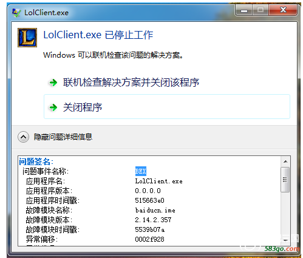Click the title bar program icon

(16, 13)
